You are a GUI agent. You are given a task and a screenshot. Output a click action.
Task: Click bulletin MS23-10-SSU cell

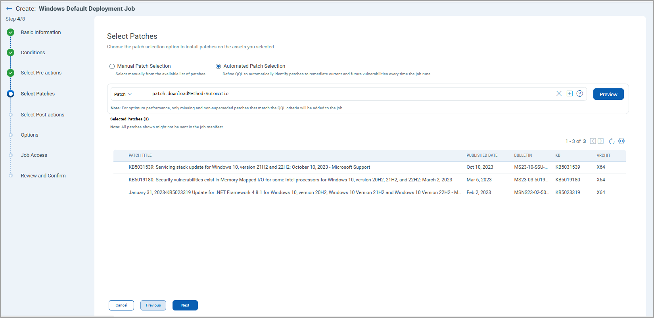point(531,167)
